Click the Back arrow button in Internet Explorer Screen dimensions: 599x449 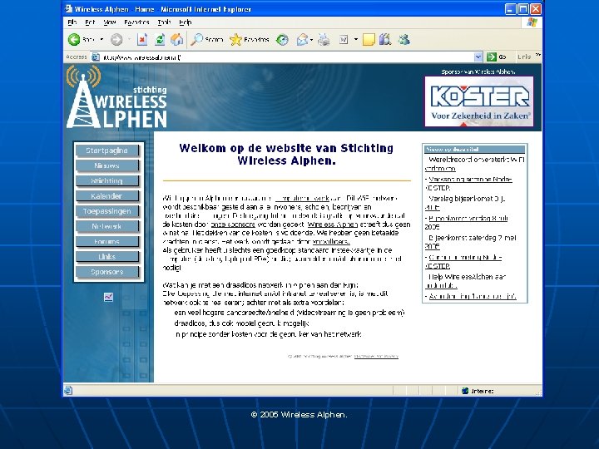(74, 39)
